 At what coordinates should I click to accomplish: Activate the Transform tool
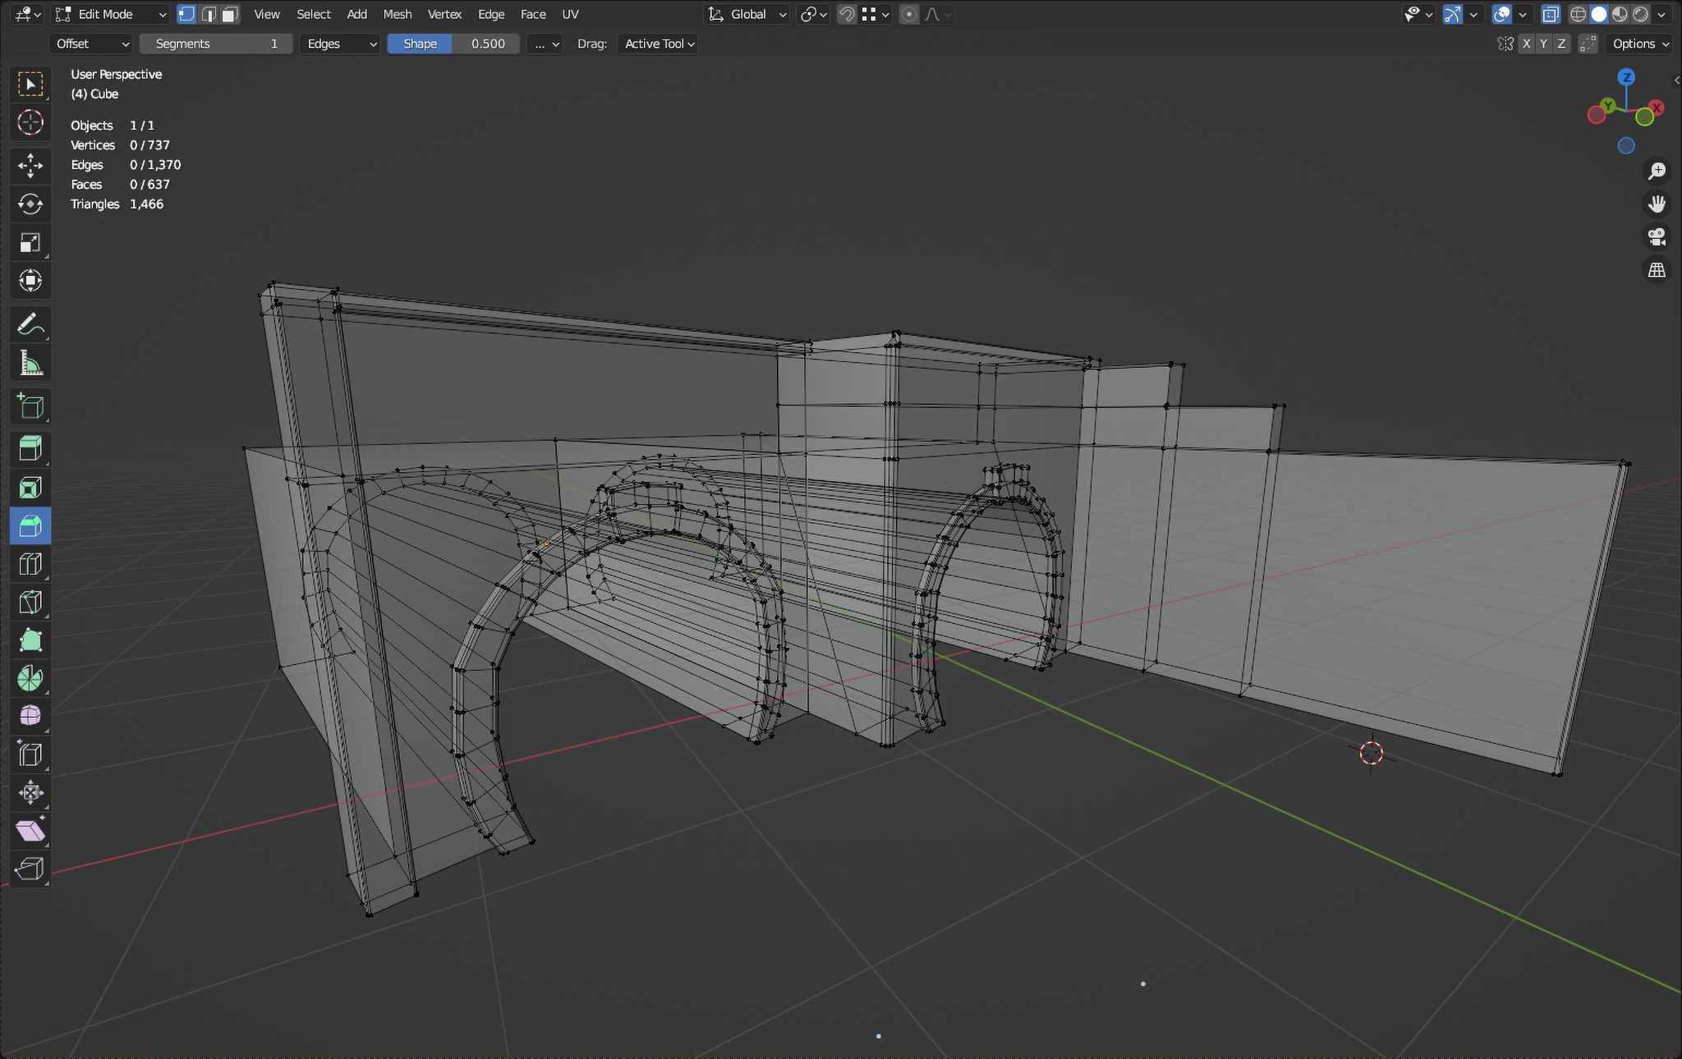30,280
